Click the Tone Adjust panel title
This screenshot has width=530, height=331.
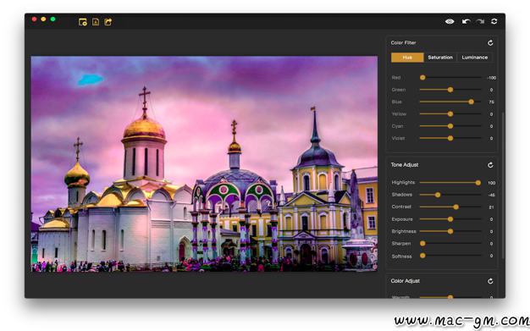coord(405,165)
